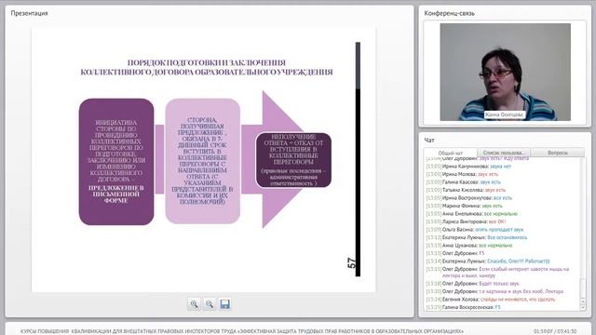This screenshot has width=596, height=335.
Task: Select Олег Дубровин 'Если слабый интернет' message
Action: [497, 272]
